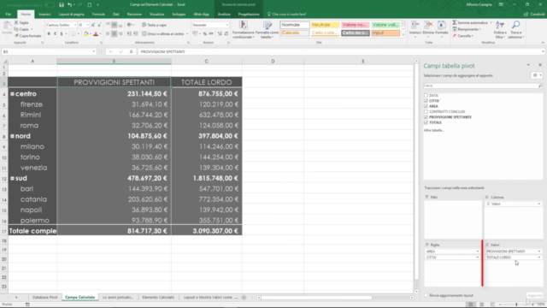Switch to Database Pivot sheet tab
The width and height of the screenshot is (547, 308).
point(44,298)
